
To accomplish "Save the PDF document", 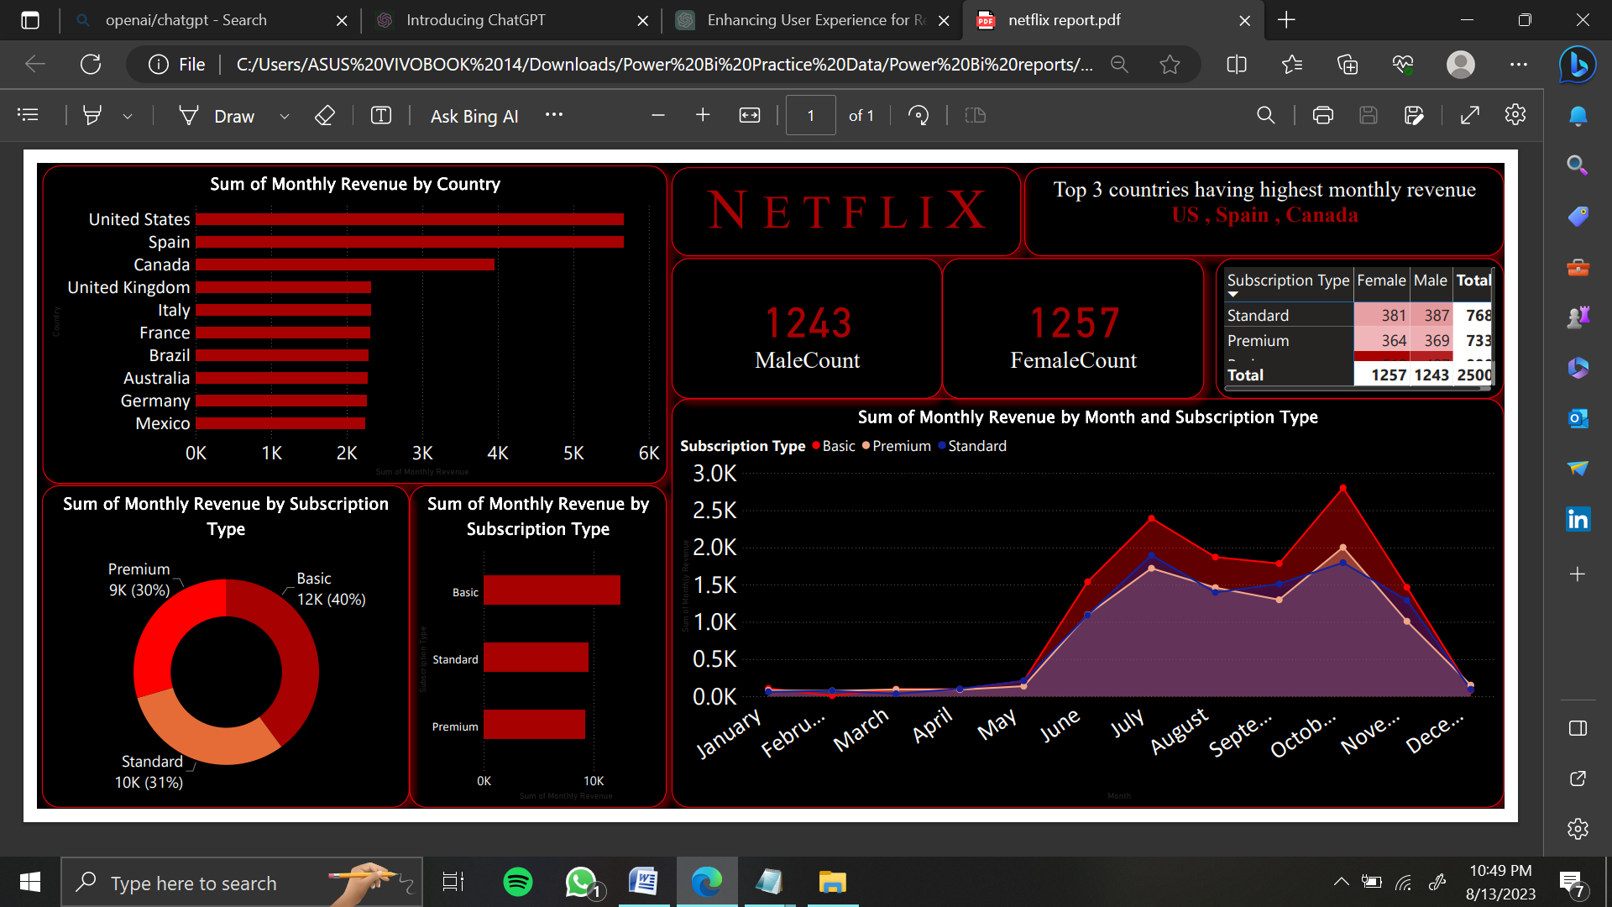I will pos(1369,115).
